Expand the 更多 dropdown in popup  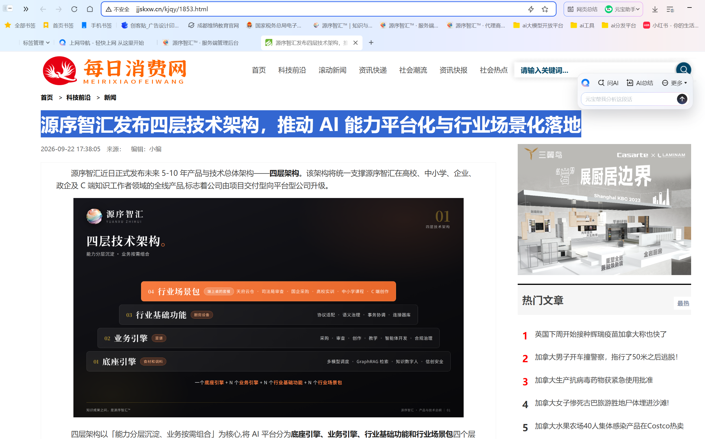674,83
